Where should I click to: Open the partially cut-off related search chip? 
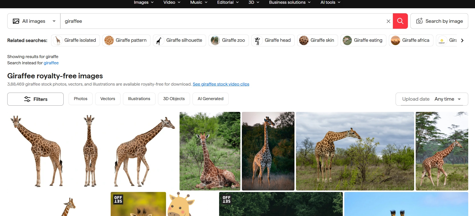[447, 40]
